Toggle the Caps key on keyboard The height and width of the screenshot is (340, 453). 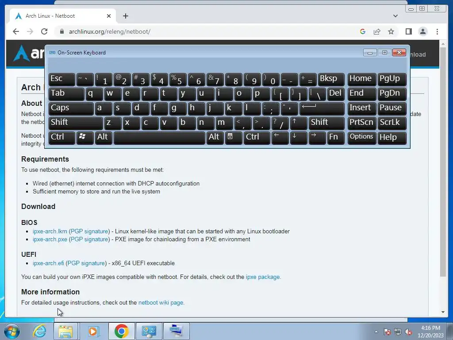pos(71,109)
